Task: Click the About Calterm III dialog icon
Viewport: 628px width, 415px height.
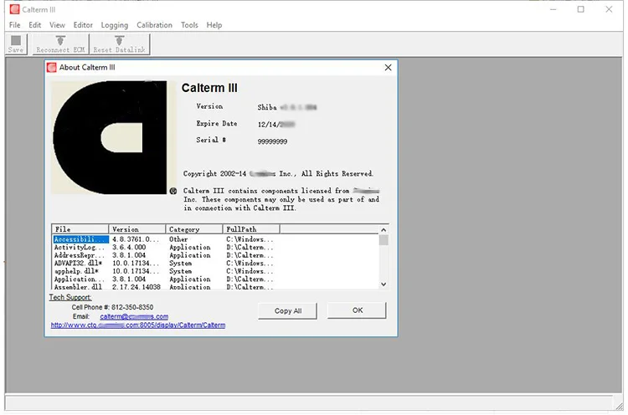Action: [x=52, y=67]
